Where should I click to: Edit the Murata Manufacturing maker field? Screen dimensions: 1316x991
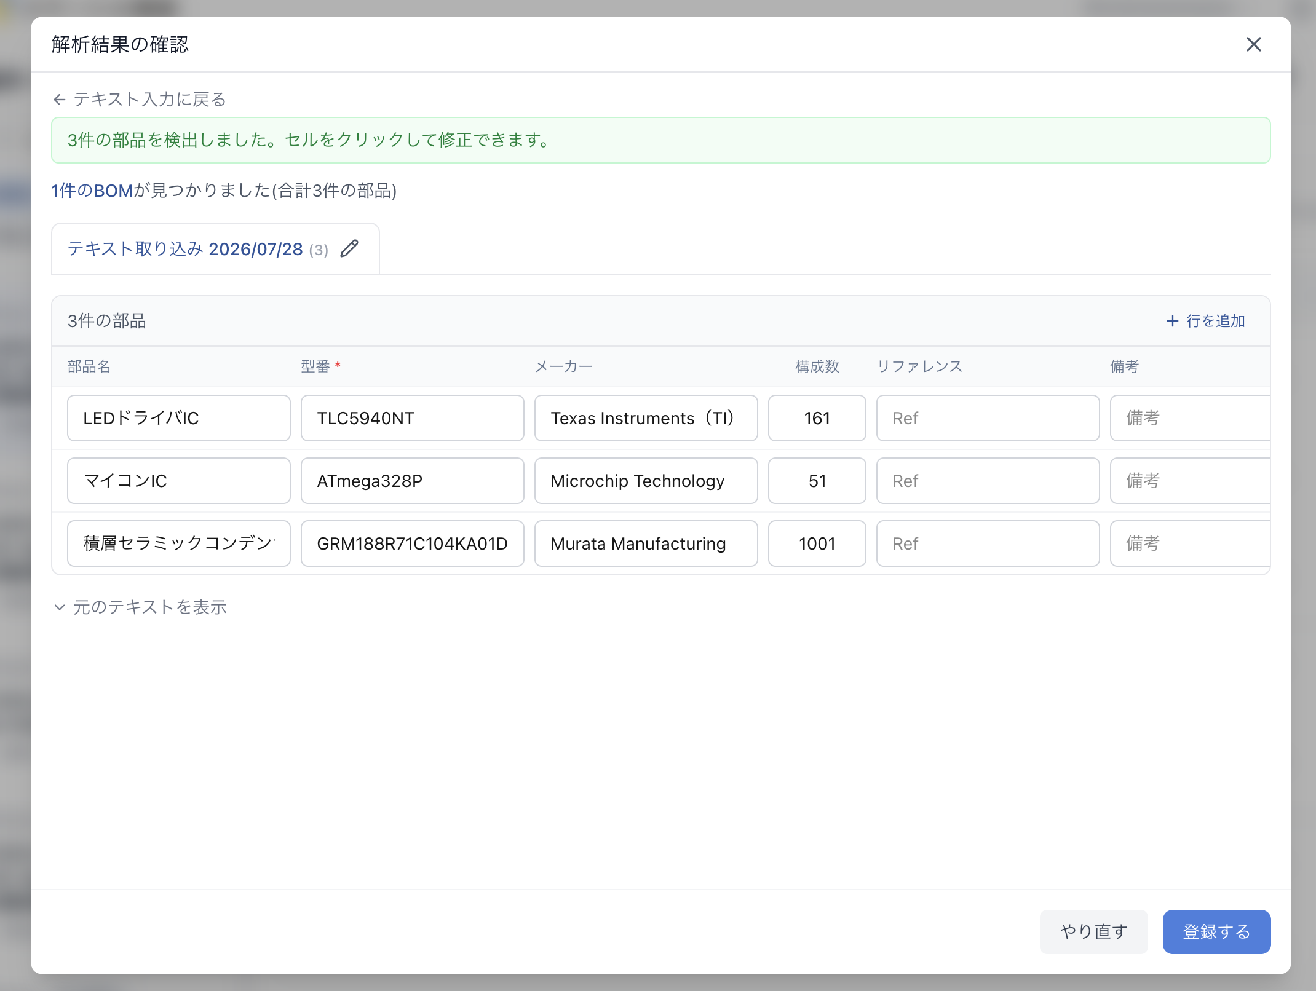[x=646, y=543]
